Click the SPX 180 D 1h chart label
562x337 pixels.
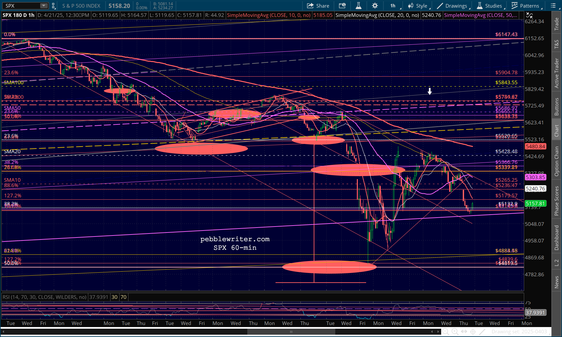[x=19, y=15]
